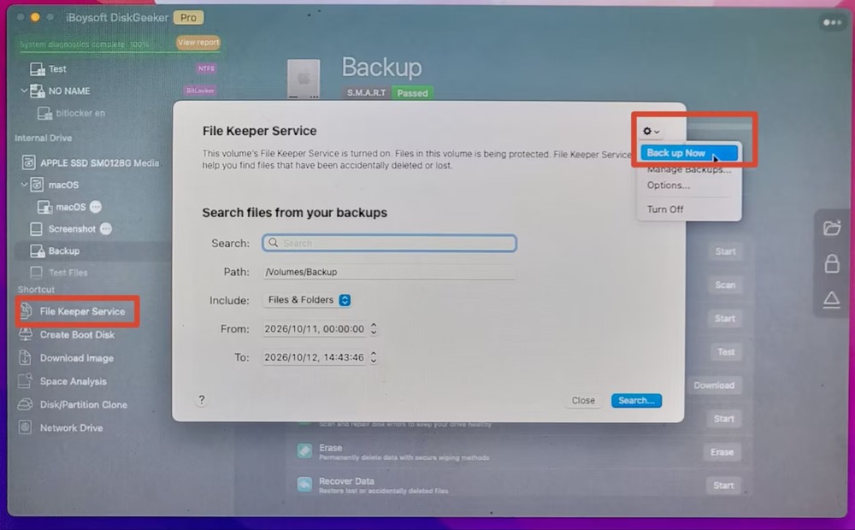Image resolution: width=855 pixels, height=530 pixels.
Task: Open Network Drive shortcut
Action: point(71,428)
